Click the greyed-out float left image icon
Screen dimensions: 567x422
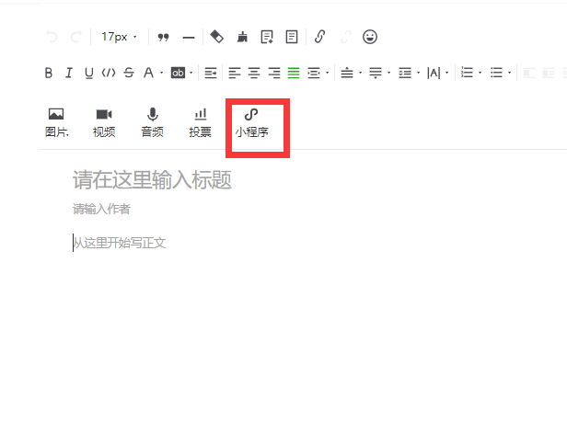[x=529, y=73]
